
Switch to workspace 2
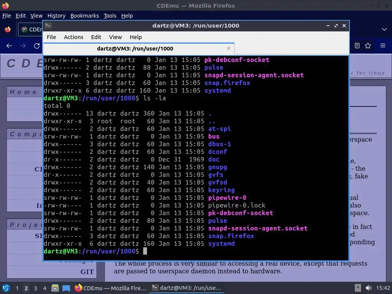pos(26,288)
